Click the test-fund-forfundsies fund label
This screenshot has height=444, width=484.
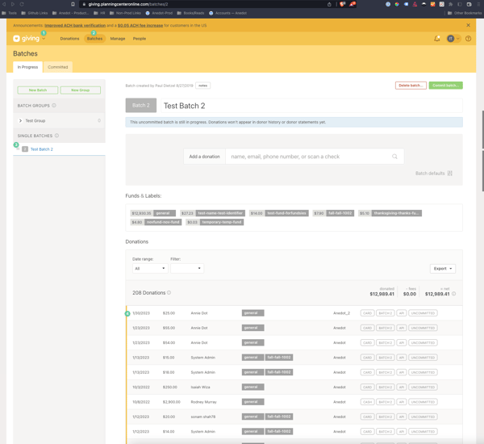[x=279, y=213]
